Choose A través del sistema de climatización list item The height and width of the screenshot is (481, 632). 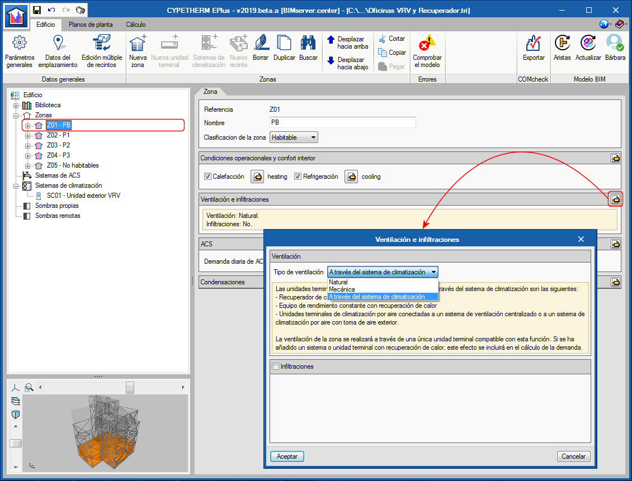click(383, 297)
